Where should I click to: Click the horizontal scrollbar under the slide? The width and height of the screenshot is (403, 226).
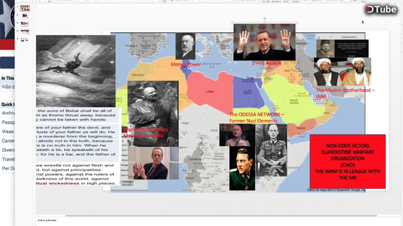pos(221,216)
